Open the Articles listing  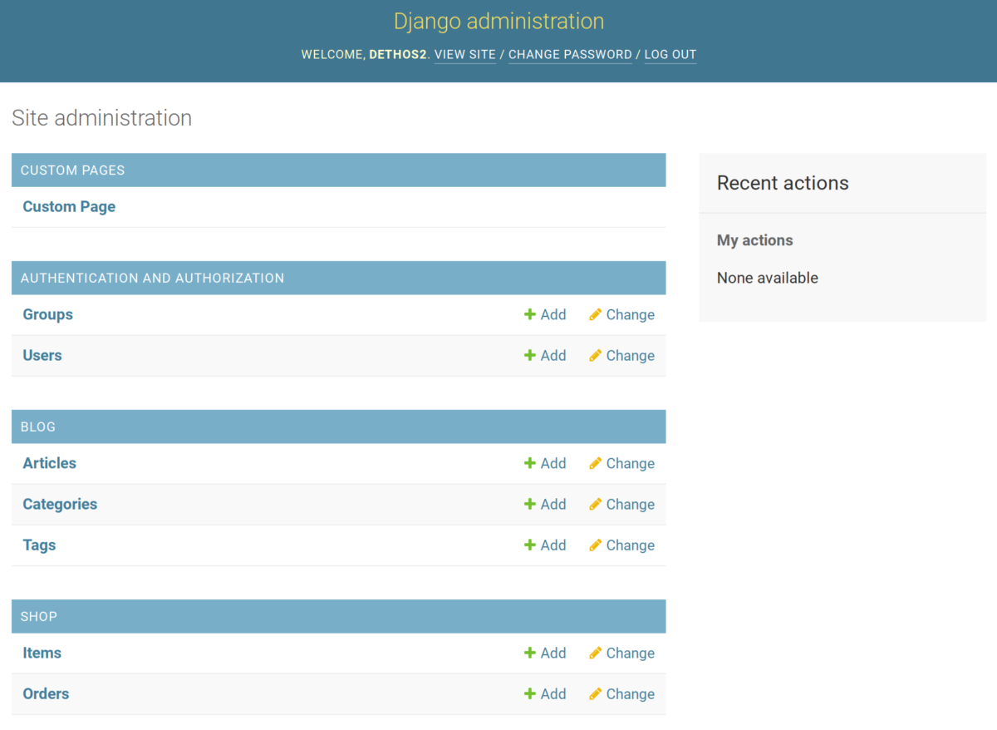click(x=49, y=463)
